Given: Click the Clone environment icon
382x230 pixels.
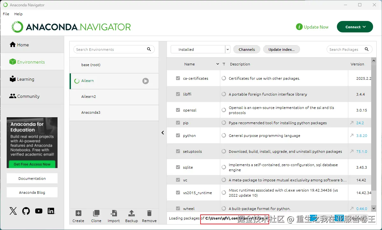Looking at the screenshot, I should click(x=96, y=213).
